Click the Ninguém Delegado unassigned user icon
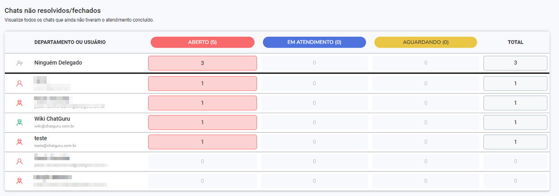The image size is (559, 196). pos(19,63)
